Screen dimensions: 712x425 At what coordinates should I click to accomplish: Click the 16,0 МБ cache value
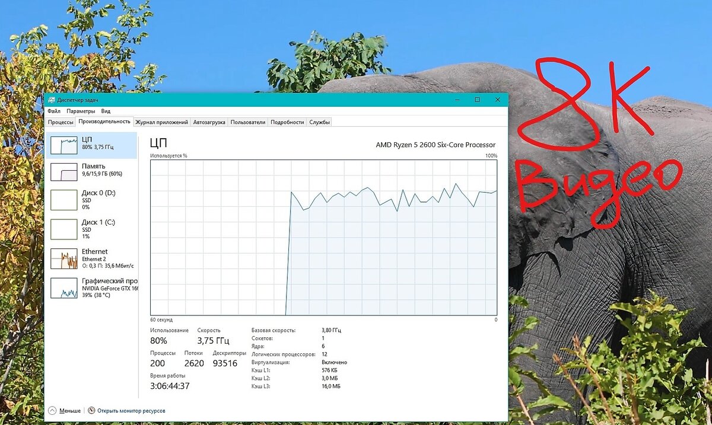331,386
